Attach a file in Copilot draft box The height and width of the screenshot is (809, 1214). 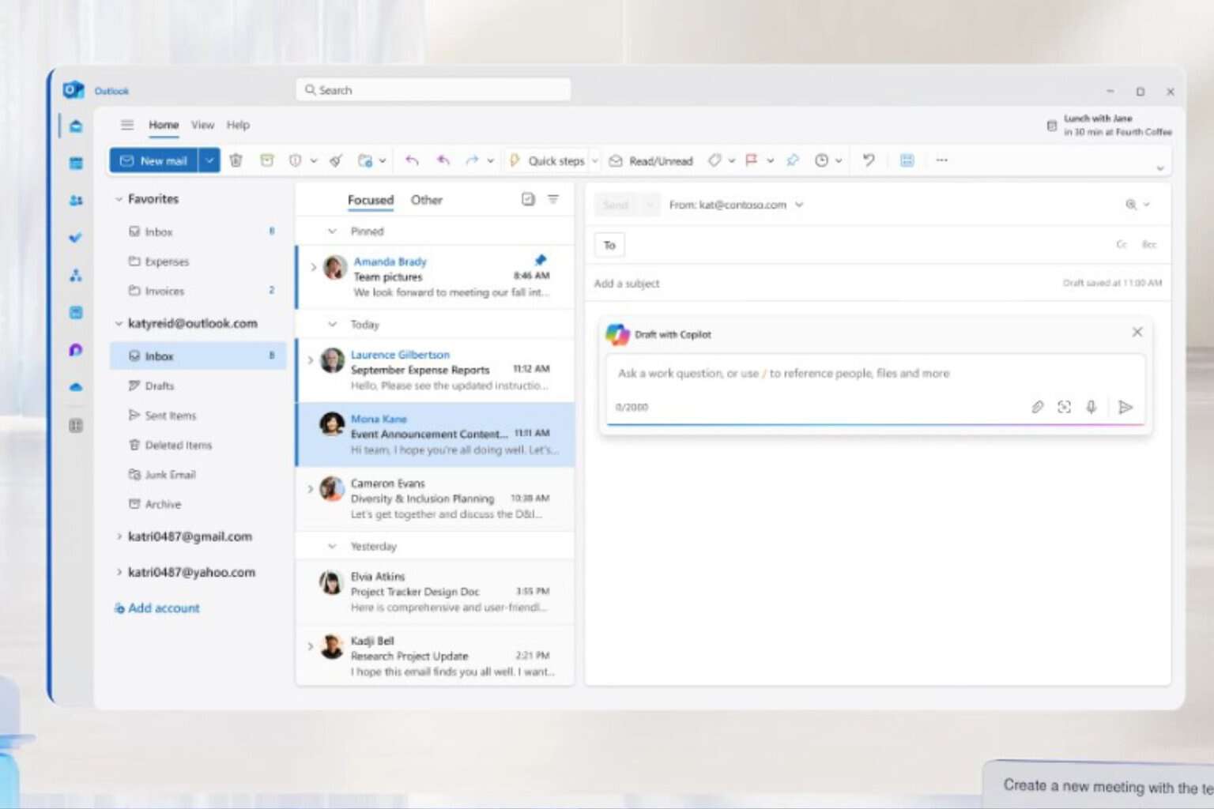coord(1037,407)
